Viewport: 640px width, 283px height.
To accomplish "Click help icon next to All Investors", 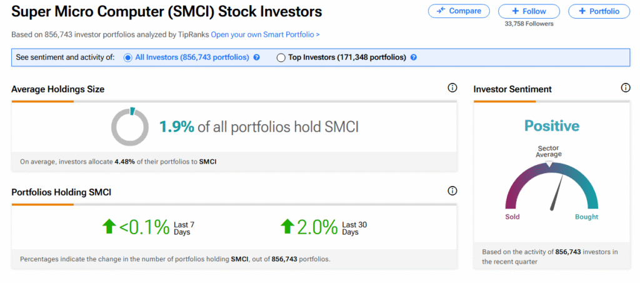I will [256, 57].
